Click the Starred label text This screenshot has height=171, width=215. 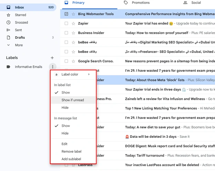coord(20,15)
